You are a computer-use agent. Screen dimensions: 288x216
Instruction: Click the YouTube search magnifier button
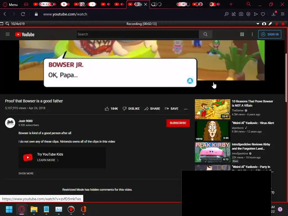[205, 34]
